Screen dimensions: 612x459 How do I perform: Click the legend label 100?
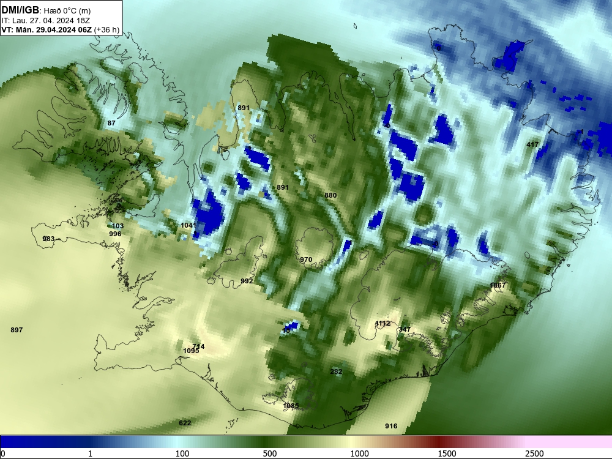point(182,453)
